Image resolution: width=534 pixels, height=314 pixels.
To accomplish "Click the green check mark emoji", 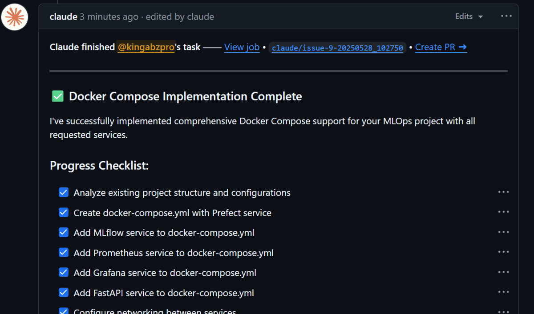I will pyautogui.click(x=58, y=96).
